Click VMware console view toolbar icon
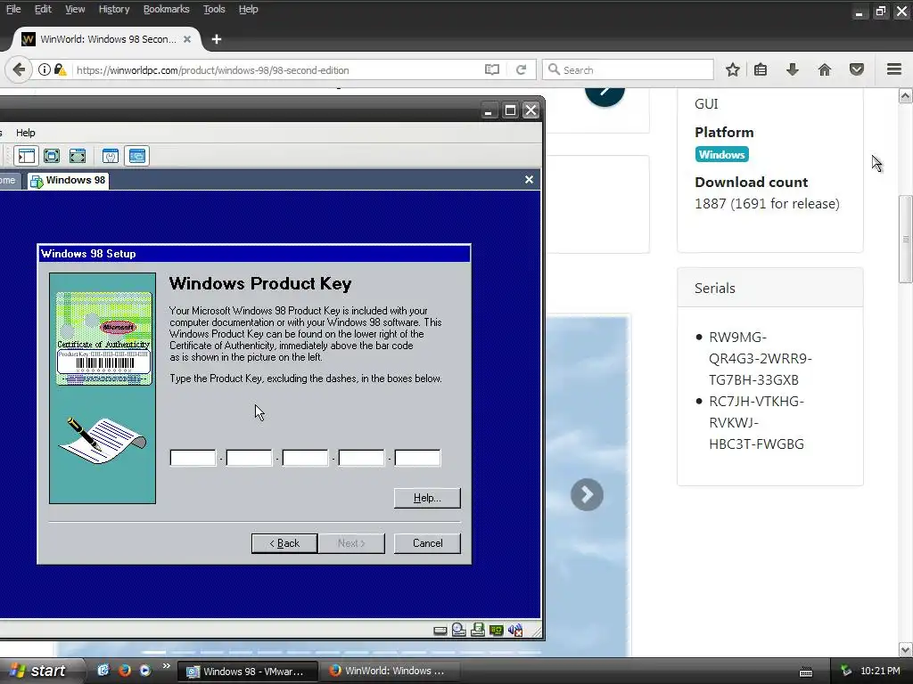The image size is (913, 684). coord(136,156)
